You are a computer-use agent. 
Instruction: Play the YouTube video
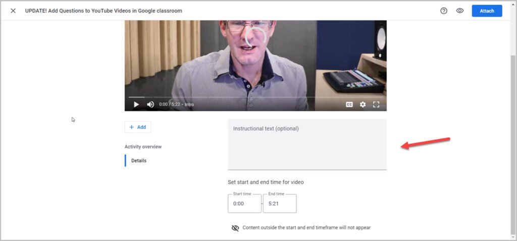point(136,104)
